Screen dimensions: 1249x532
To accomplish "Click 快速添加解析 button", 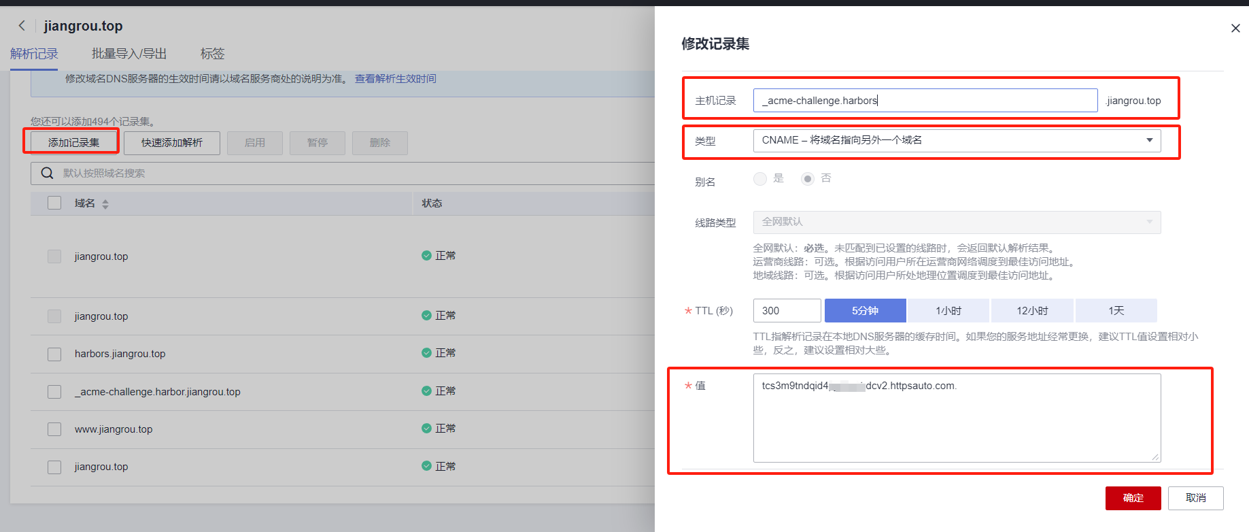I will click(172, 143).
